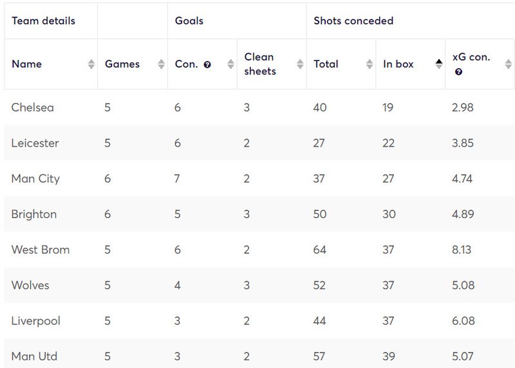Click the Total column sort arrows
The width and height of the screenshot is (515, 368).
click(x=370, y=64)
